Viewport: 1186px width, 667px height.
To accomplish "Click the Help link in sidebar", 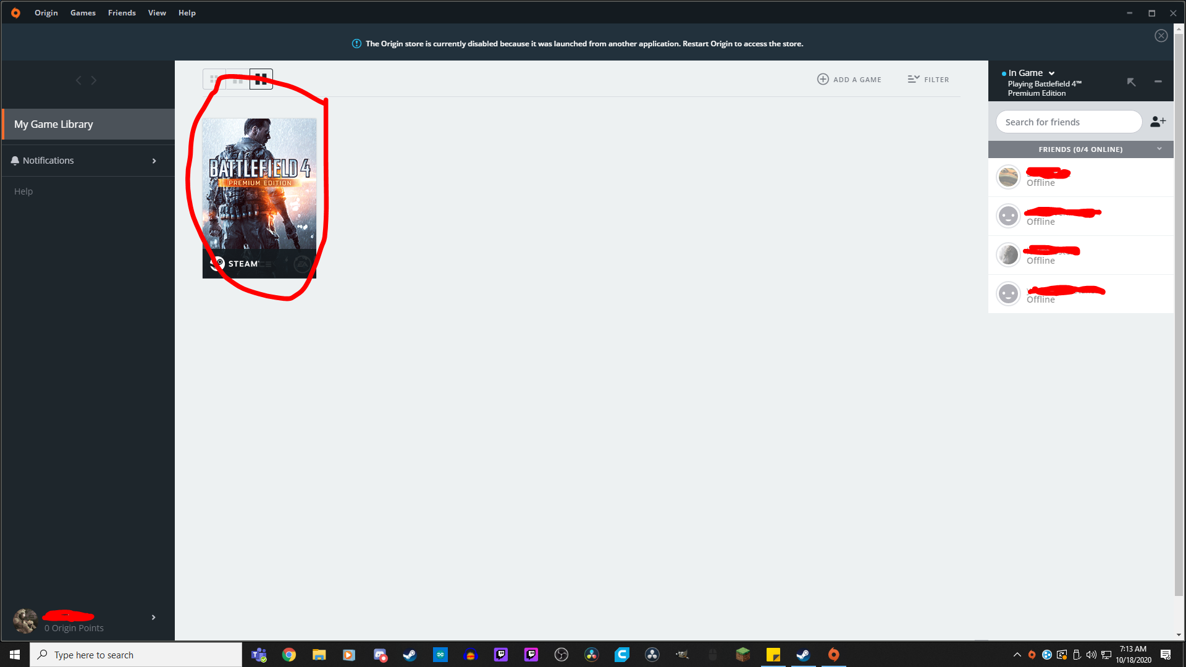I will 23,191.
